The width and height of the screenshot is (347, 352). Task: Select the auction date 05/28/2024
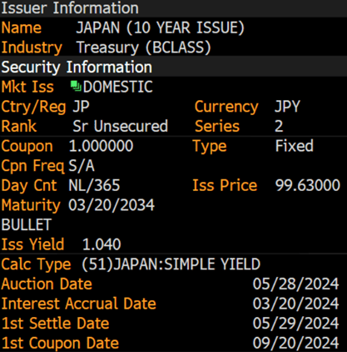pyautogui.click(x=295, y=284)
